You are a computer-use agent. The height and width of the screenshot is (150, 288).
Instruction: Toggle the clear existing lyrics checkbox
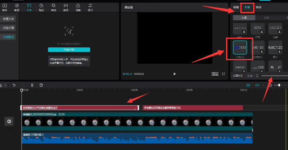pyautogui.click(x=58, y=44)
